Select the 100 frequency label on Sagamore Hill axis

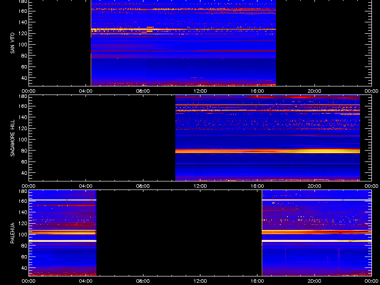point(23,140)
